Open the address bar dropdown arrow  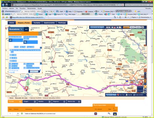point(117,5)
